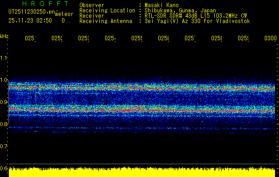Select the 3el Yagi antenna description
279x177 pixels.
(197, 21)
